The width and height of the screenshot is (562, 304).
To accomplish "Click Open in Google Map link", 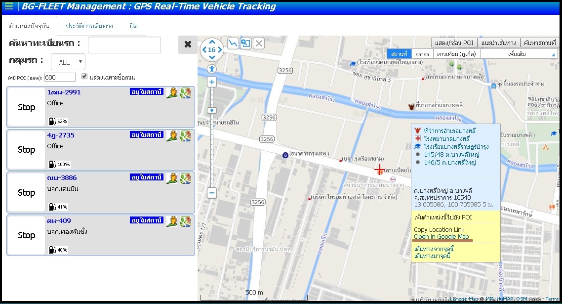I will click(441, 236).
